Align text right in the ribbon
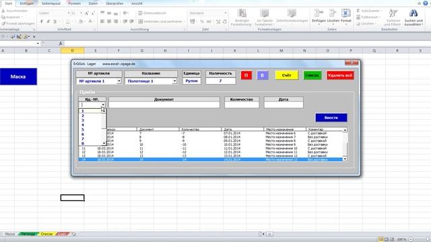Viewport: 431px width, 242px height. pos(116,22)
